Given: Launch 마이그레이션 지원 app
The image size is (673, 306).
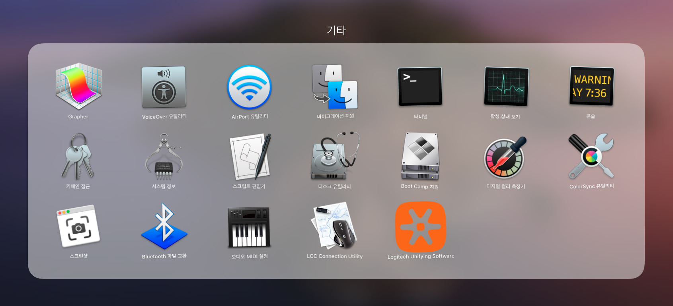Looking at the screenshot, I should point(335,87).
